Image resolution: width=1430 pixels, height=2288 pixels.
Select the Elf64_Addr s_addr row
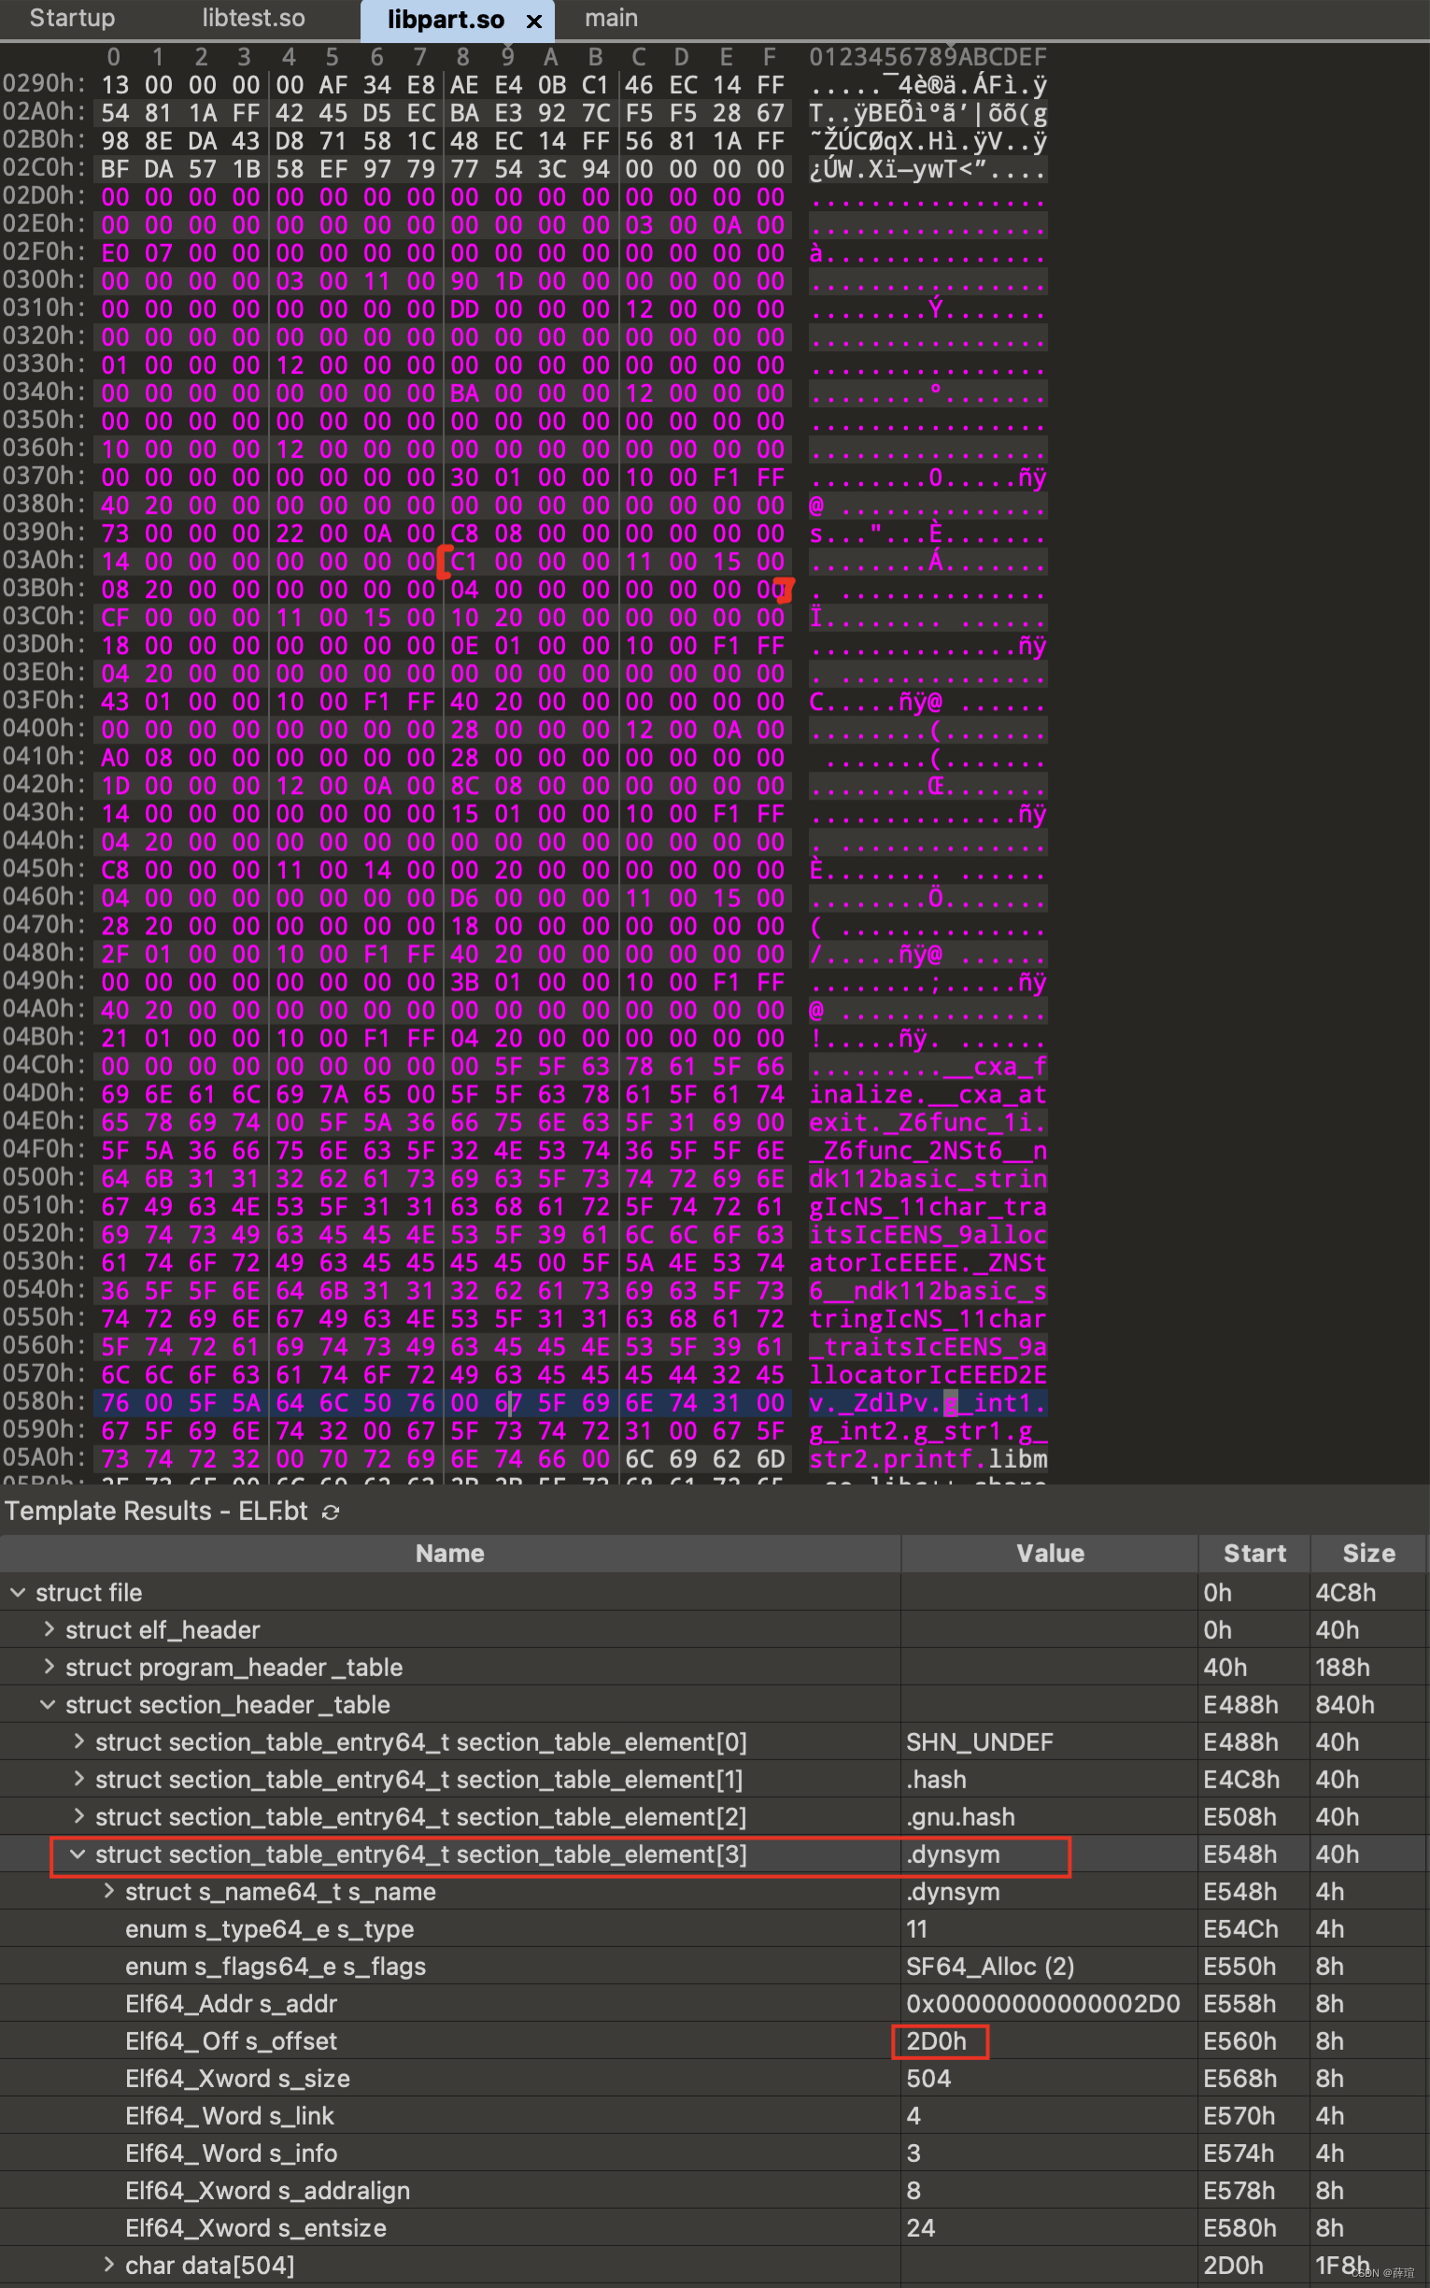pyautogui.click(x=714, y=2003)
